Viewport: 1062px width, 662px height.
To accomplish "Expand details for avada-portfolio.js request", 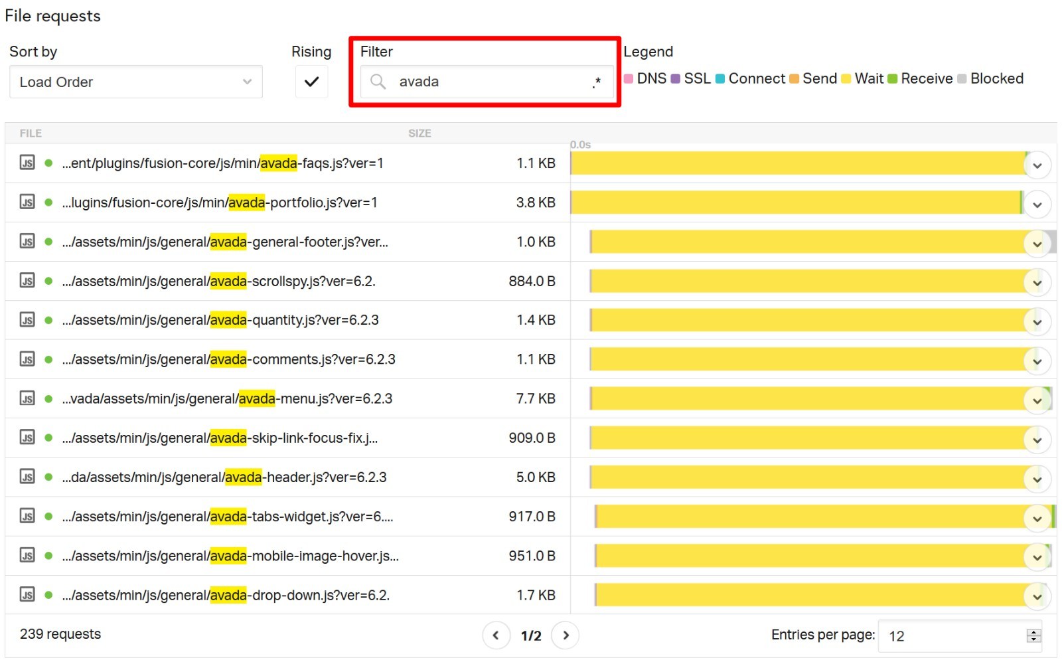I will 1037,205.
